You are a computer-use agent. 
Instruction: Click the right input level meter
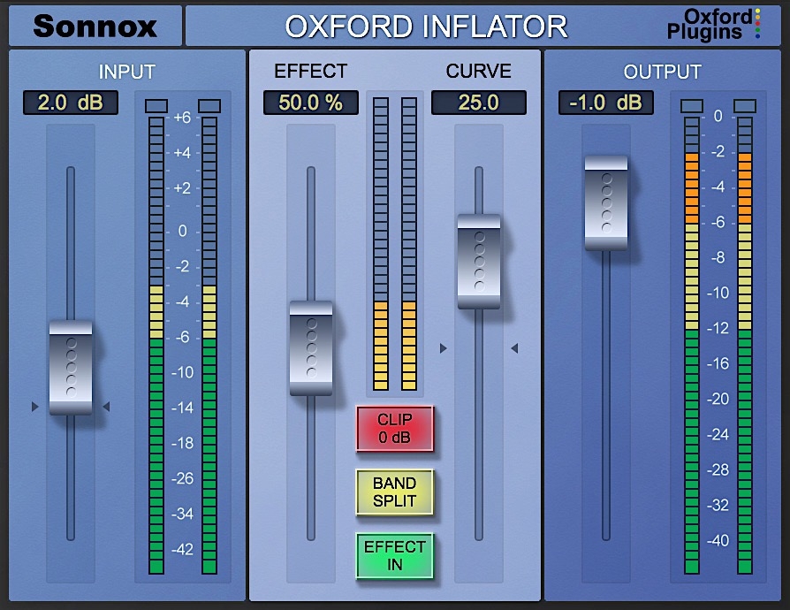point(209,346)
